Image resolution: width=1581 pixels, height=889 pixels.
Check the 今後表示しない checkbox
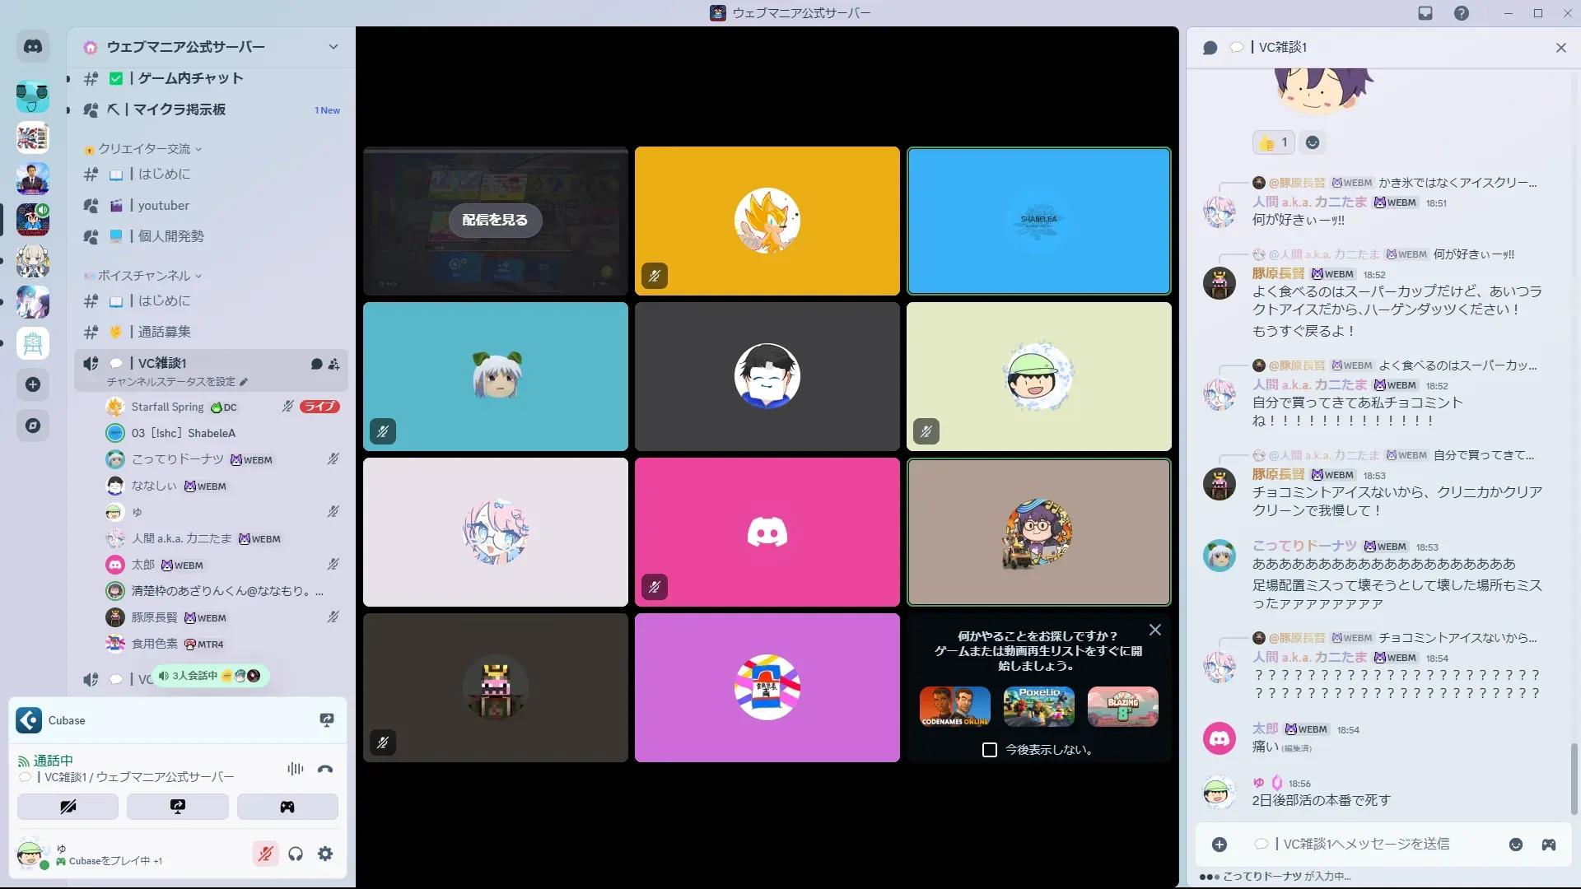[990, 750]
